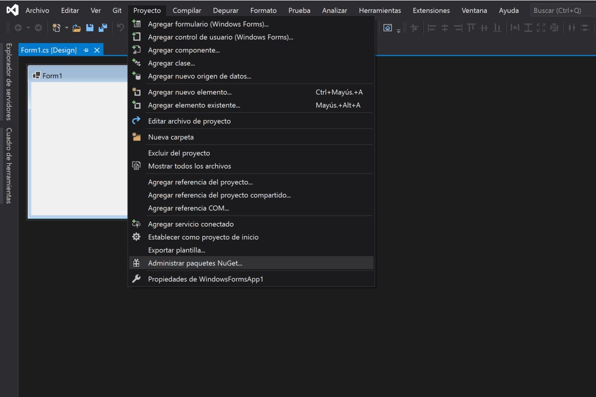Click the gear icon beside Establecer como proyecto
The image size is (596, 397).
click(x=136, y=237)
